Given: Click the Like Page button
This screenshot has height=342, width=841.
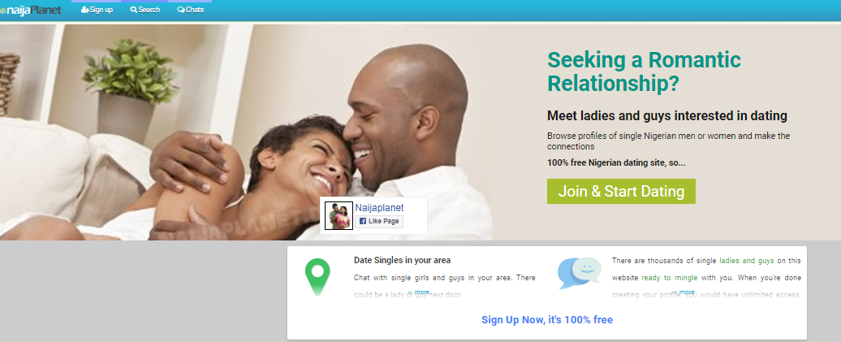Looking at the screenshot, I should [x=379, y=221].
